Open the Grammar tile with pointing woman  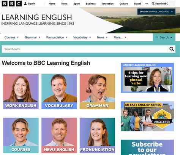(x=97, y=91)
